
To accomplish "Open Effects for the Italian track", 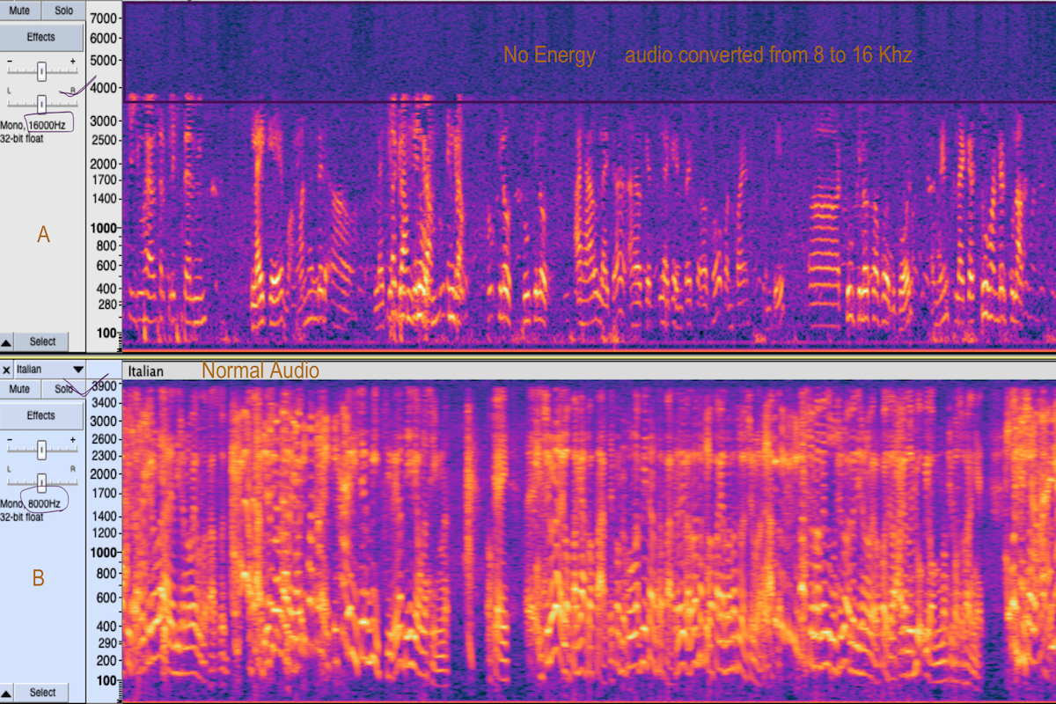I will click(41, 415).
